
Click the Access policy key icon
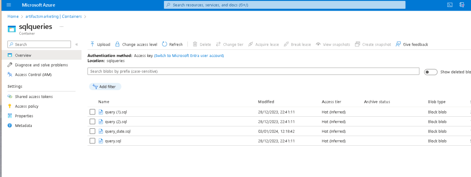(x=10, y=106)
